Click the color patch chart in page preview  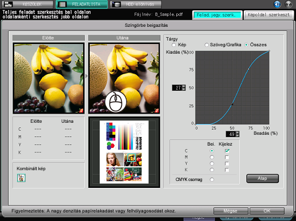[111, 131]
